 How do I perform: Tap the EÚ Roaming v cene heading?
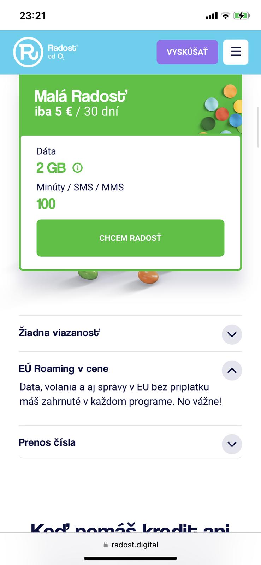[x=64, y=369]
